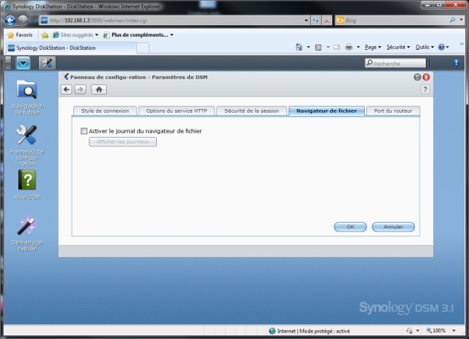
Task: Return to control panel home icon
Action: click(x=99, y=89)
